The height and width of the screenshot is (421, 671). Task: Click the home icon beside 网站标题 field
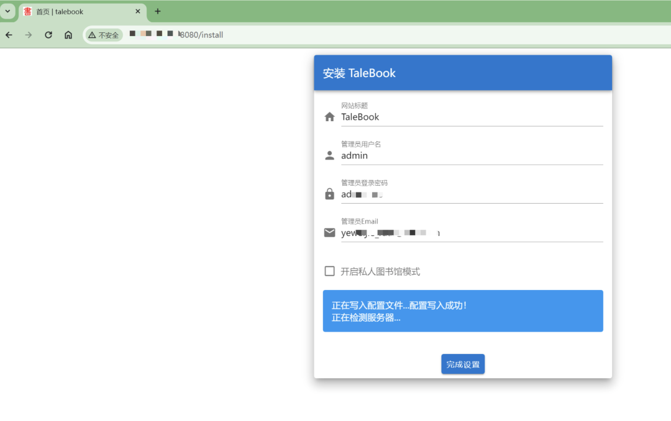pyautogui.click(x=329, y=117)
